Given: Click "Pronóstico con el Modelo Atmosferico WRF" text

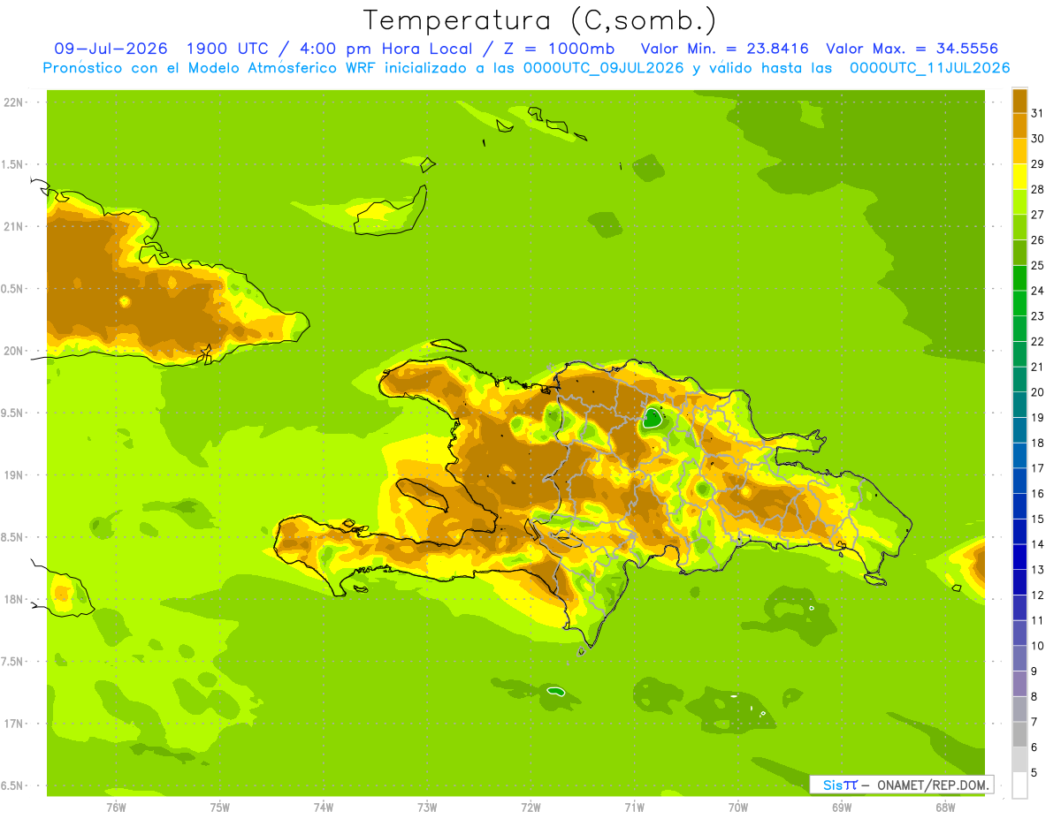Looking at the screenshot, I should (x=208, y=68).
